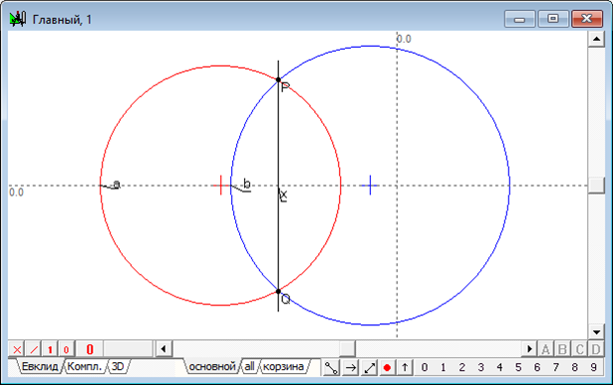Image resolution: width=613 pixels, height=385 pixels.
Task: Click the application icon in title bar
Action: (x=18, y=18)
